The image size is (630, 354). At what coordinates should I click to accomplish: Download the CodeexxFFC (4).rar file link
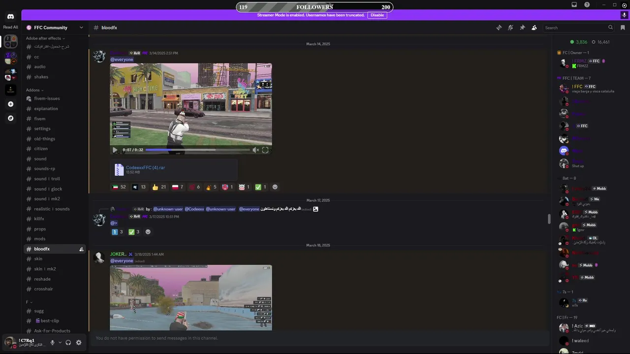pos(145,168)
